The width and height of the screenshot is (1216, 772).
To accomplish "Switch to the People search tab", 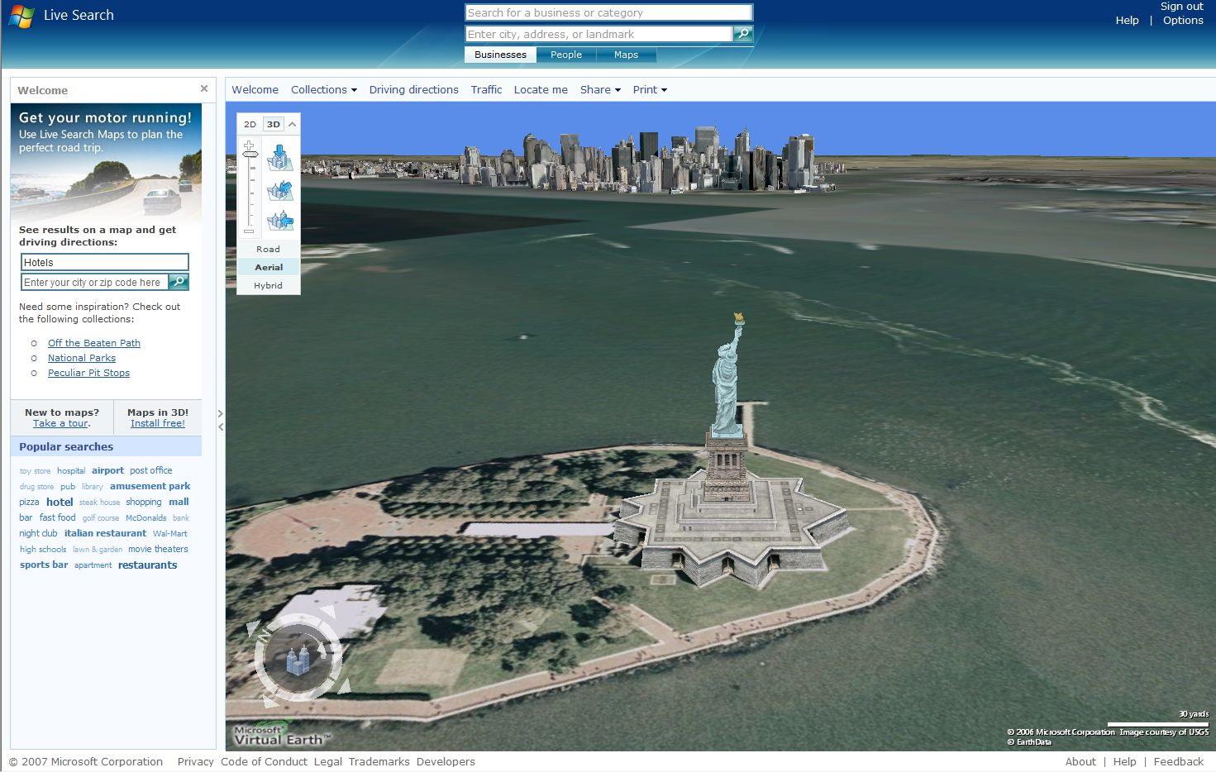I will click(x=566, y=55).
